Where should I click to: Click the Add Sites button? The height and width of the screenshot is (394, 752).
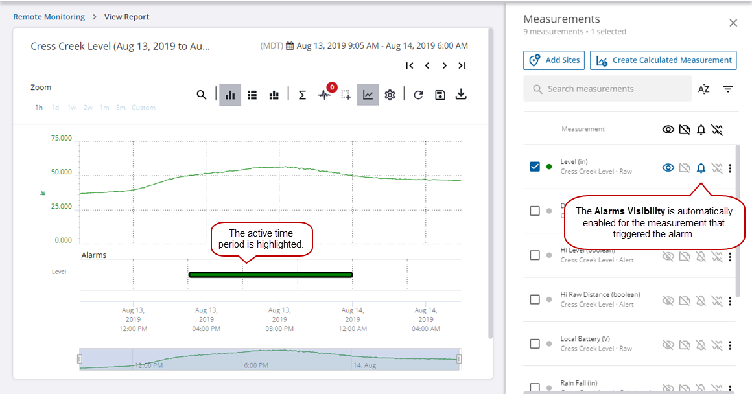pos(554,60)
